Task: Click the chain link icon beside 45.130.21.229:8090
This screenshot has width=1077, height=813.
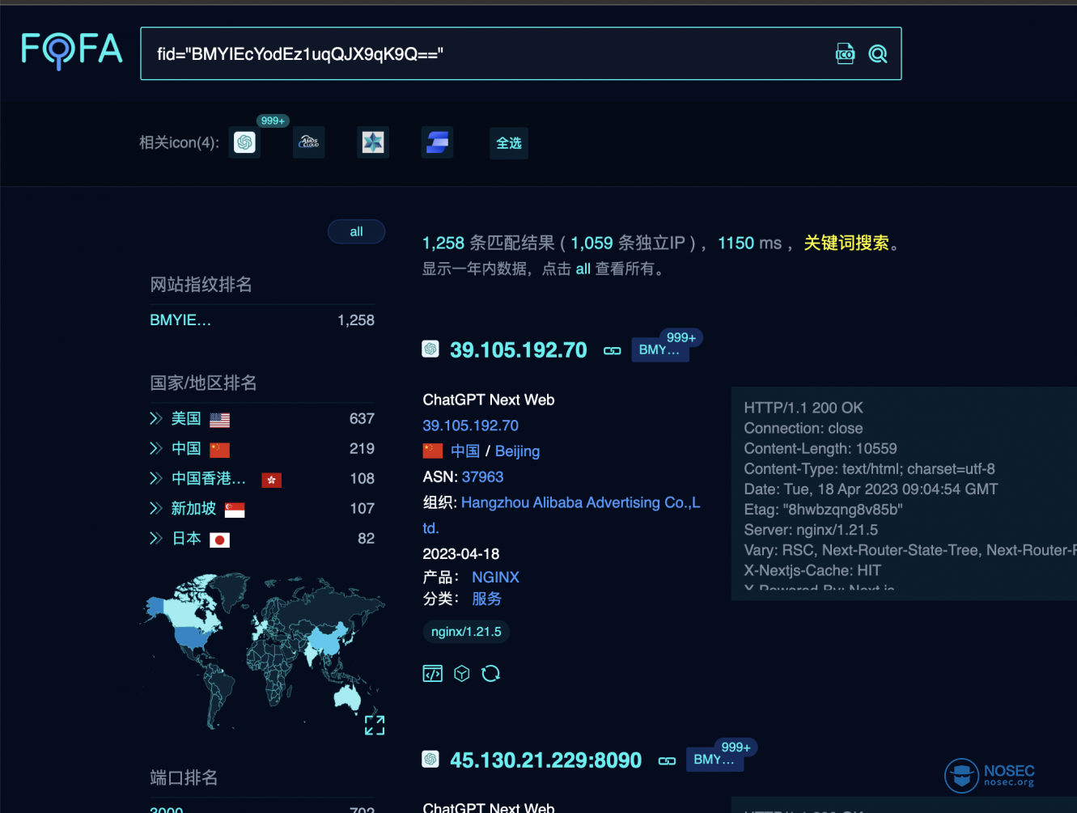Action: (667, 761)
